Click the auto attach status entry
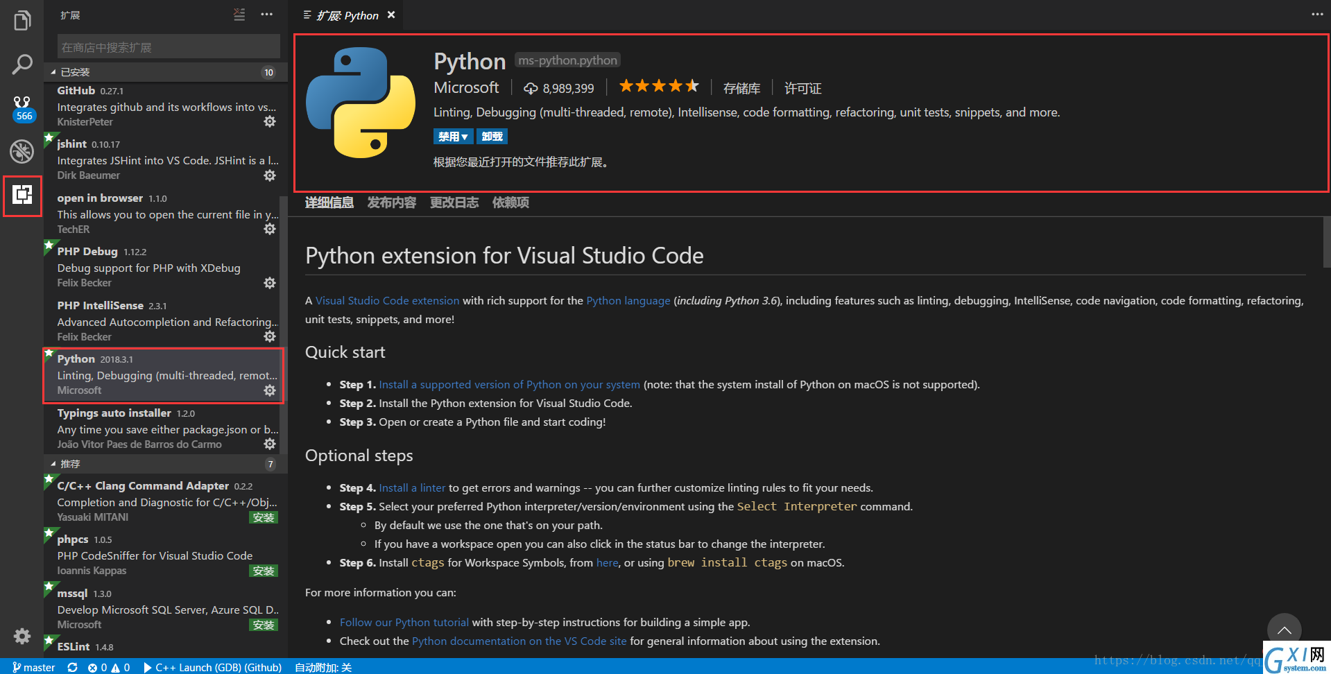 (323, 667)
